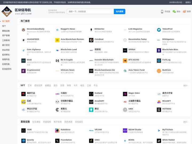This screenshot has width=192, height=144.
Task: Click the Magic Eden ME icon
Action: coord(125,94)
